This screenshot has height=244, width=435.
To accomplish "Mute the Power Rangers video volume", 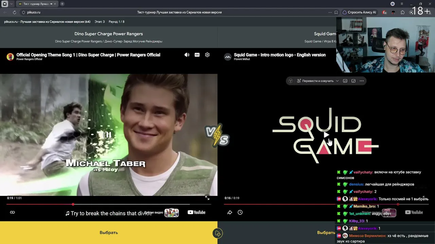I will tap(187, 55).
